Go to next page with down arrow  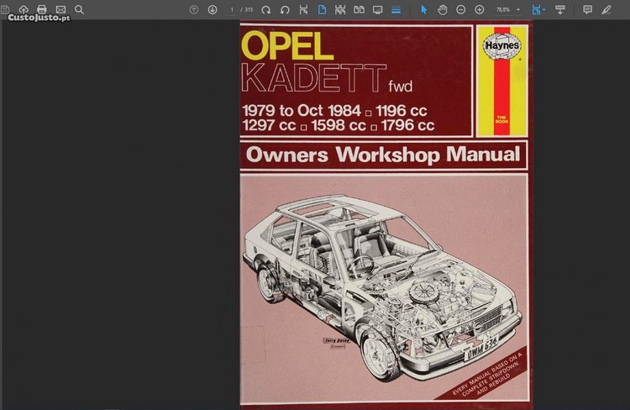tap(213, 9)
